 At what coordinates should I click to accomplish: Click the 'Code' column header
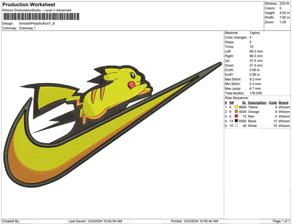click(x=273, y=103)
